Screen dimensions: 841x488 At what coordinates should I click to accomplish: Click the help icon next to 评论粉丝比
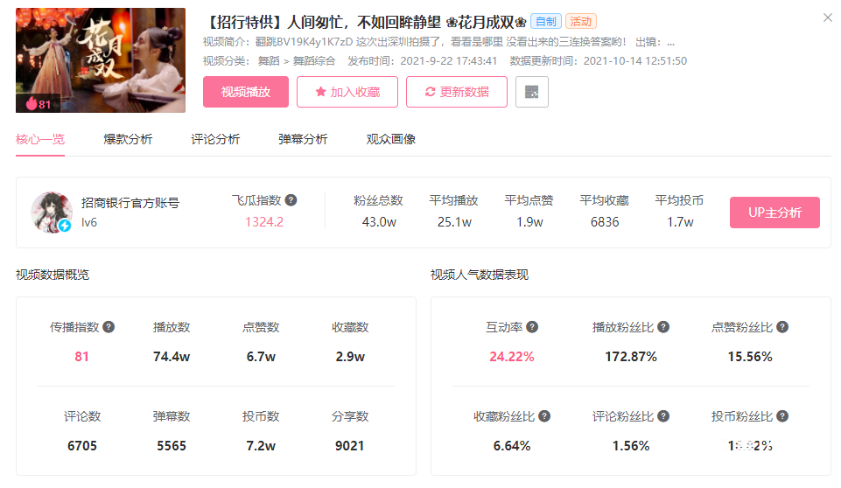pos(663,416)
